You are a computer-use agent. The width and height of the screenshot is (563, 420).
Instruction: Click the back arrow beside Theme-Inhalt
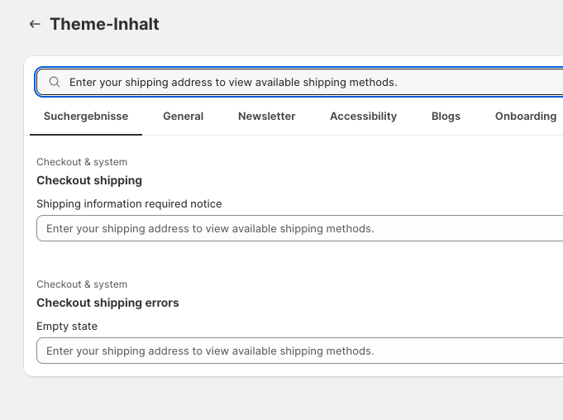[35, 24]
